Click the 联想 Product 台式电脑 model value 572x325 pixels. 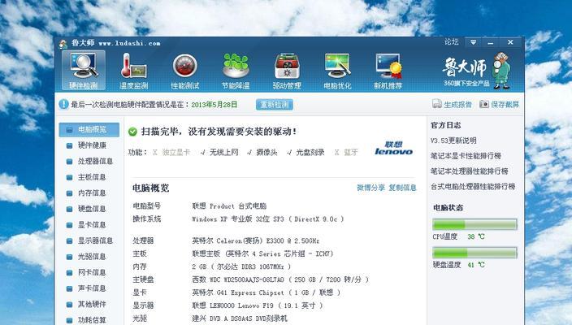point(229,206)
